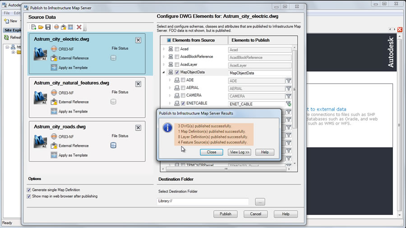Close the publish results dialog with Close
The width and height of the screenshot is (406, 228).
[211, 152]
